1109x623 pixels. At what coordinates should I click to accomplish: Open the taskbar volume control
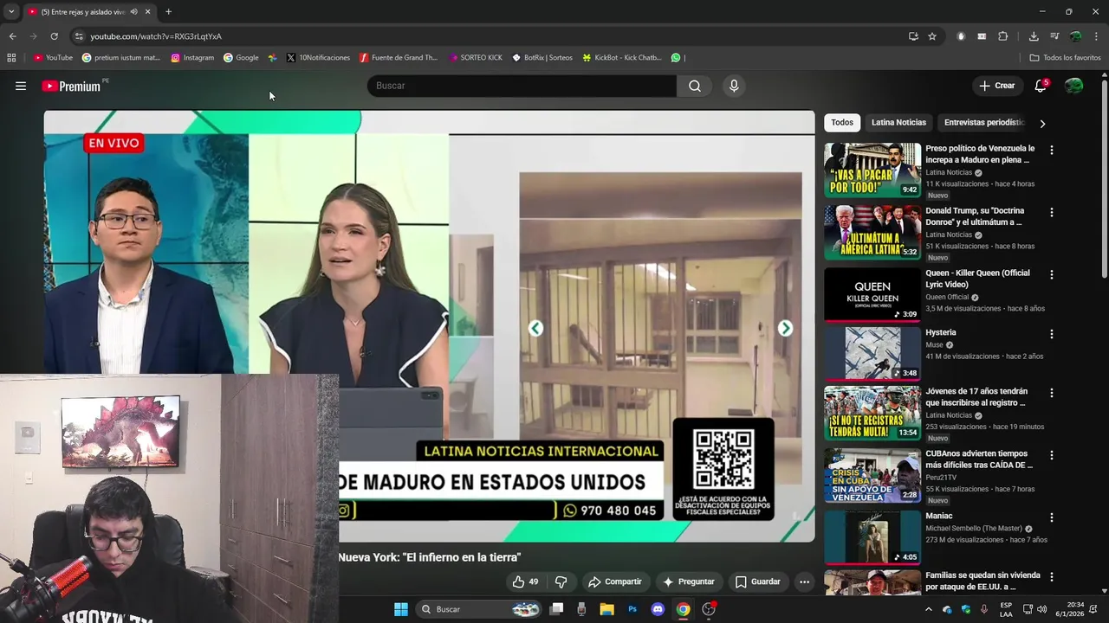click(1041, 609)
